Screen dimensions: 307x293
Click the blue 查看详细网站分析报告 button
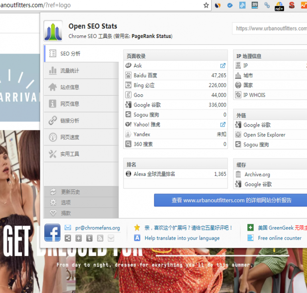coord(231,200)
